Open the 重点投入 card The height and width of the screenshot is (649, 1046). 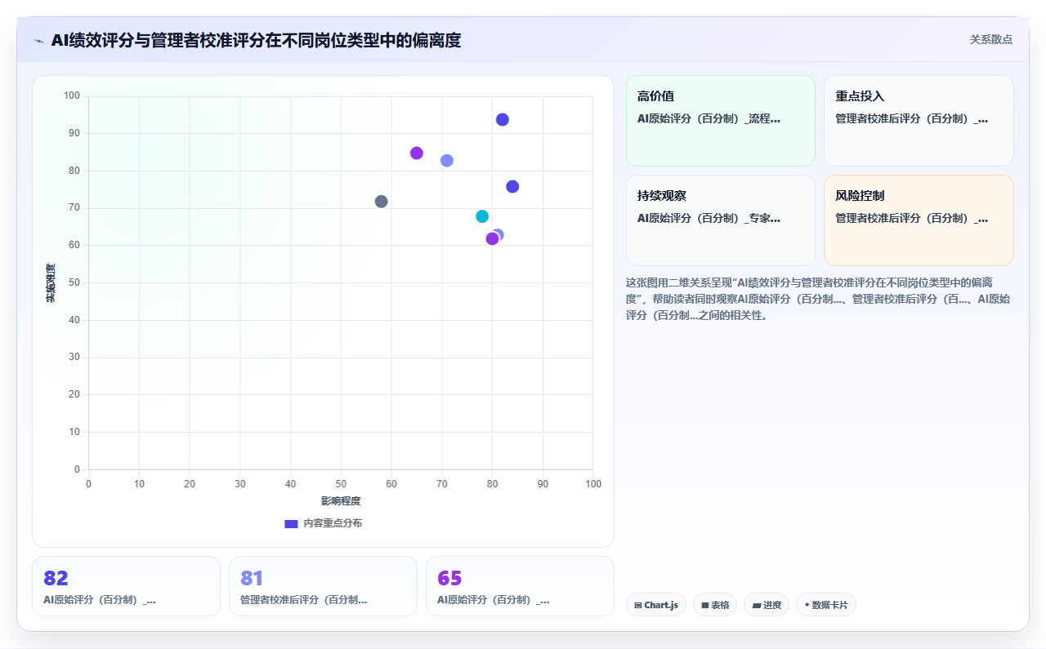919,121
